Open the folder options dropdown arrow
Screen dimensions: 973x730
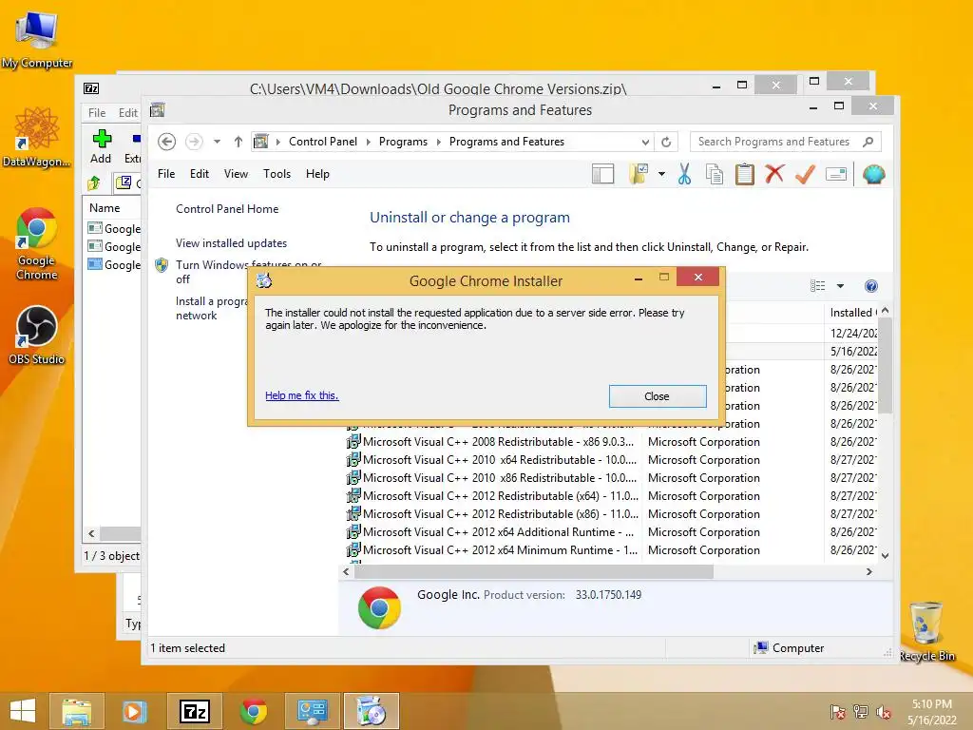pyautogui.click(x=661, y=175)
